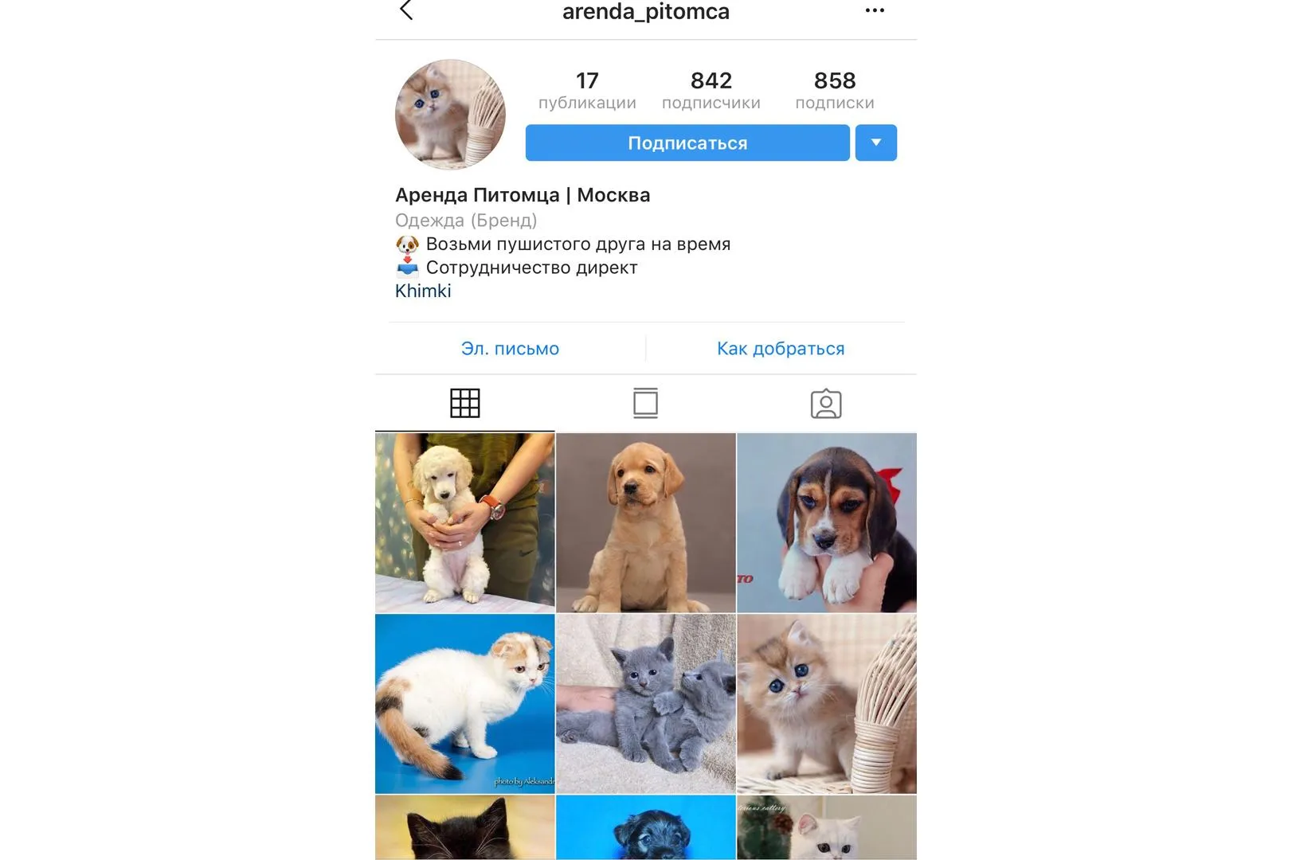Click the Подписаться follow button
This screenshot has width=1292, height=860.
click(687, 143)
